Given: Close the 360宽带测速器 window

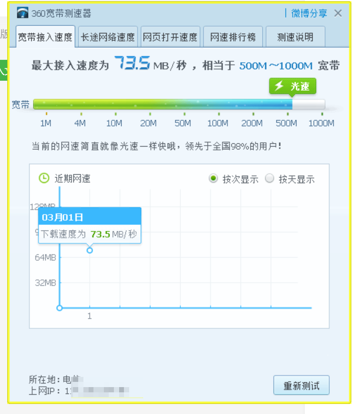Looking at the screenshot, I should 338,13.
